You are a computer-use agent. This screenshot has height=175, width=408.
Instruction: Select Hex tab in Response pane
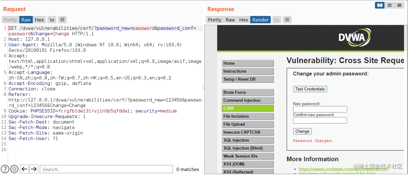[244, 20]
